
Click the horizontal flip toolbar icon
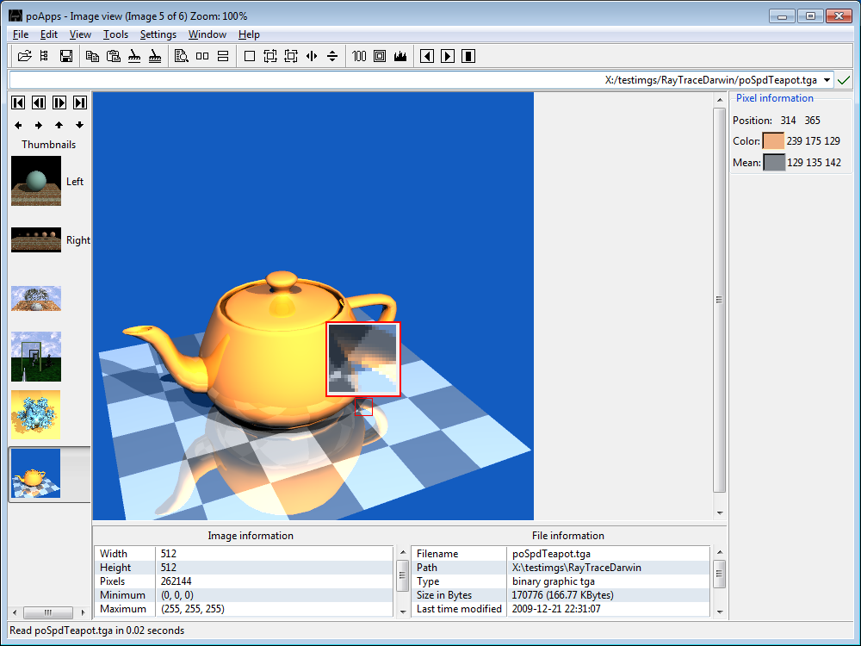[x=312, y=56]
